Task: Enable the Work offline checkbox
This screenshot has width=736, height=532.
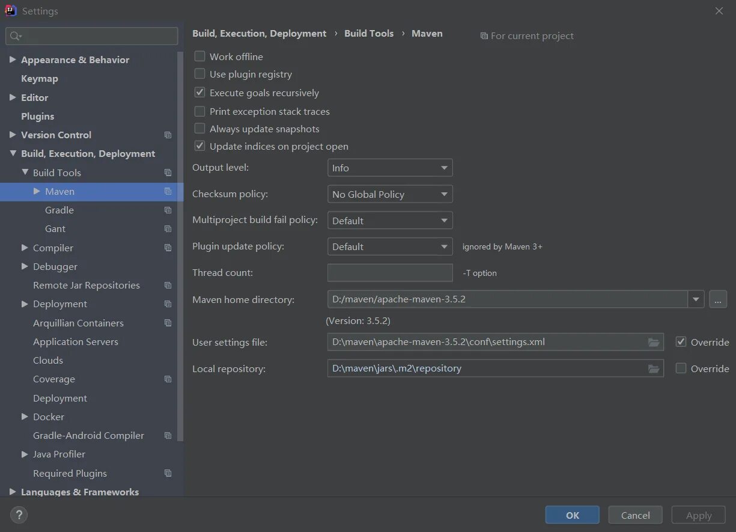Action: click(x=200, y=57)
